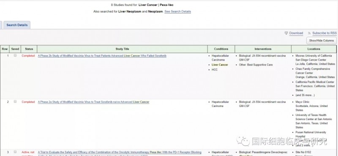Image resolution: width=338 pixels, height=156 pixels.
Task: Click Pusan National University Hospital location
Action: click(311, 134)
